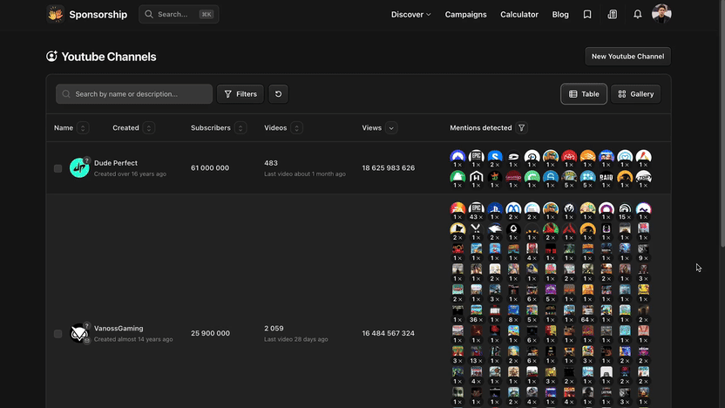This screenshot has width=725, height=408.
Task: Select the VanossGaming row checkbox
Action: [58, 334]
